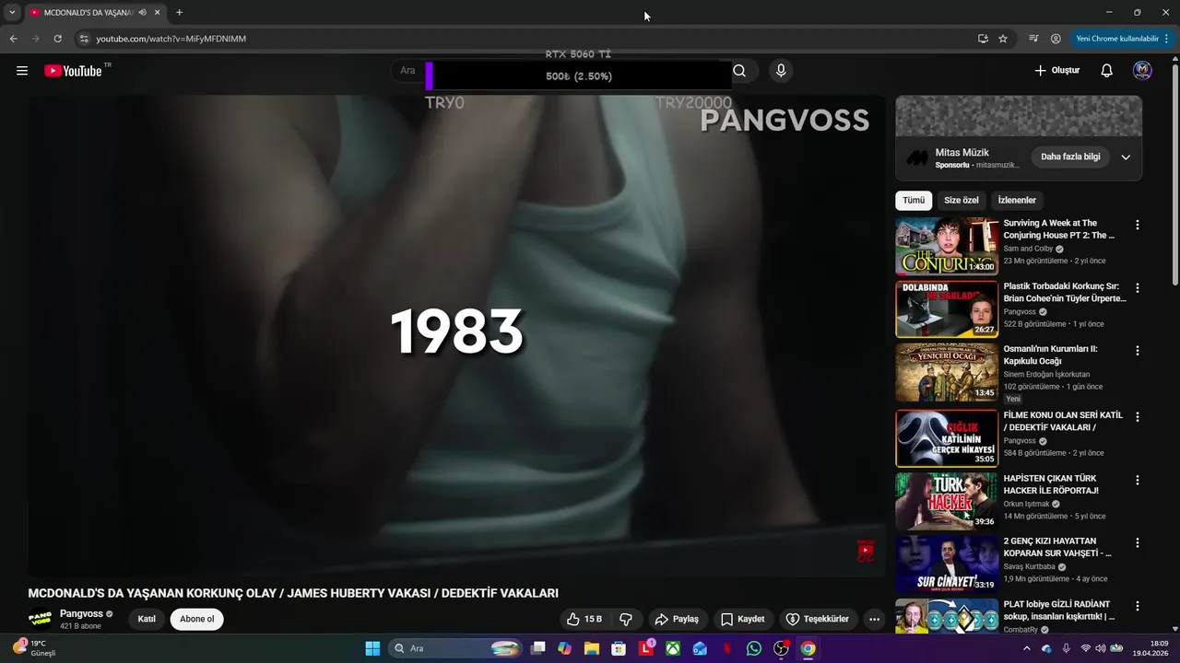Like the video with thumbs up
This screenshot has width=1180, height=663.
pyautogui.click(x=584, y=619)
